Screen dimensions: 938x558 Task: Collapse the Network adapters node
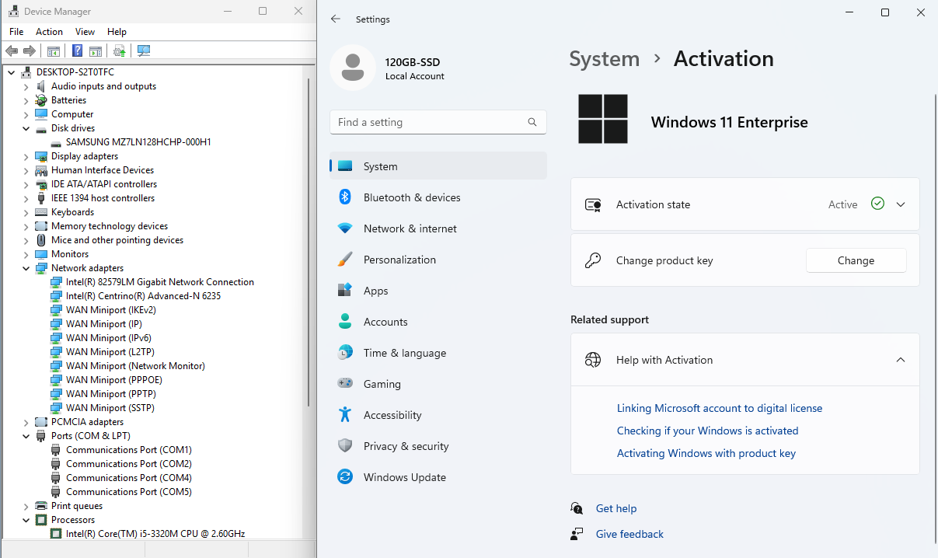[x=26, y=268]
